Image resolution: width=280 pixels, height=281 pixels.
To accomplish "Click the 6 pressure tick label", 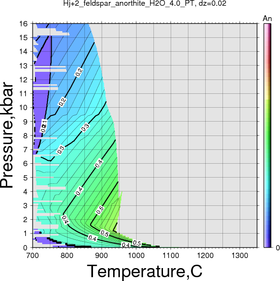I will tap(25, 164).
